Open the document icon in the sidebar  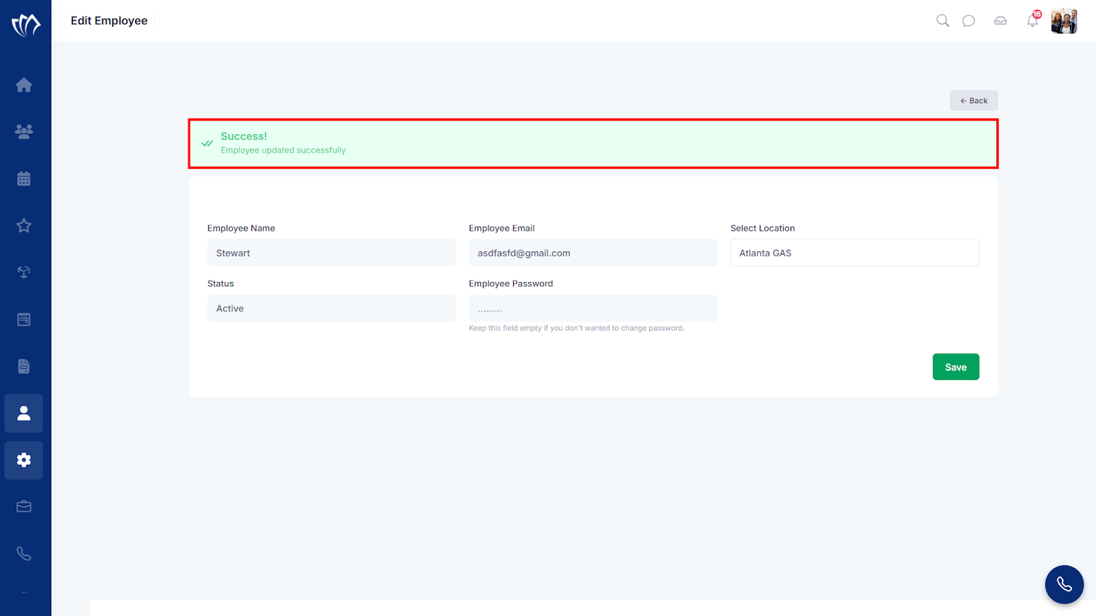(x=24, y=366)
